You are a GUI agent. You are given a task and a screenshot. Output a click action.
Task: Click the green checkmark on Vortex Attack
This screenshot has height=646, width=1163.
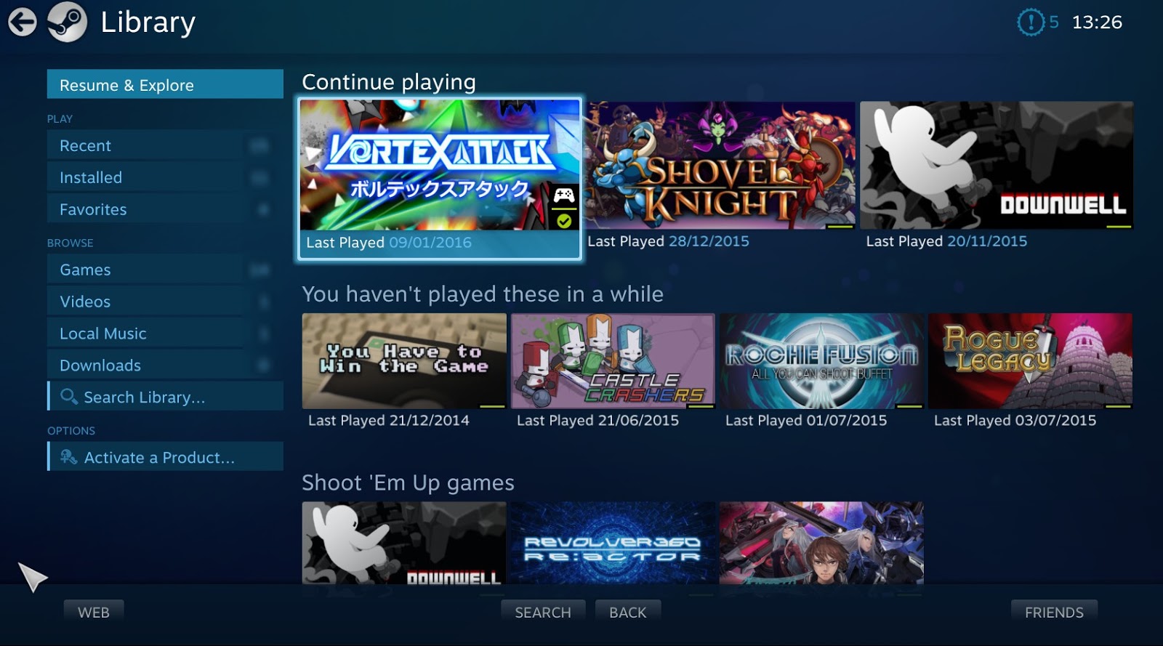coord(564,221)
